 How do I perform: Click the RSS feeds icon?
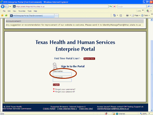[121, 15]
